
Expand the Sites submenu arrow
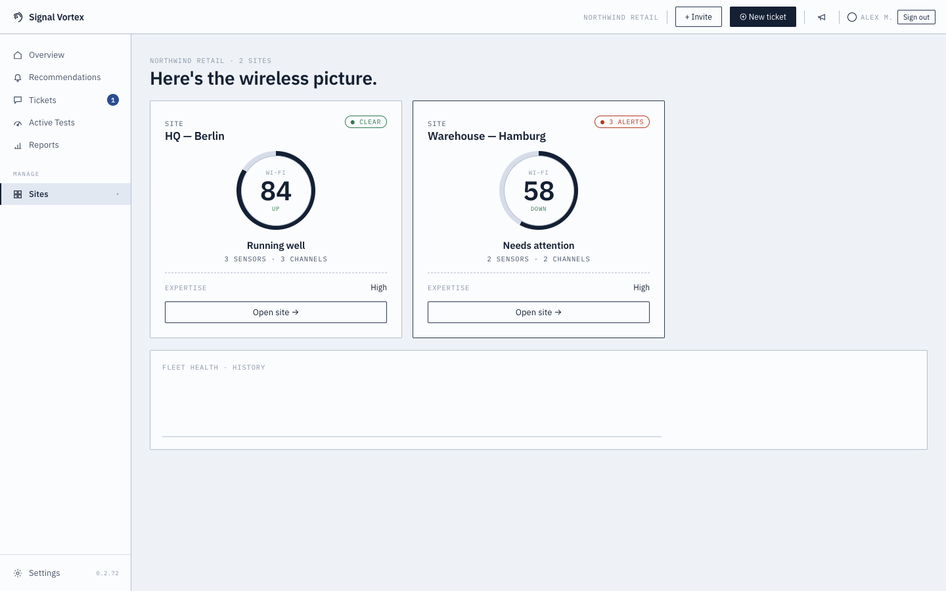[x=118, y=194]
